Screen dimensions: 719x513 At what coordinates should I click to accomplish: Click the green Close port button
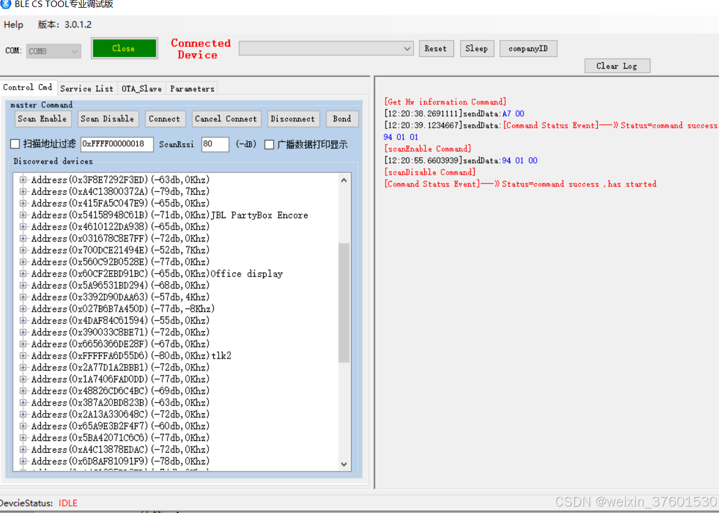[124, 49]
